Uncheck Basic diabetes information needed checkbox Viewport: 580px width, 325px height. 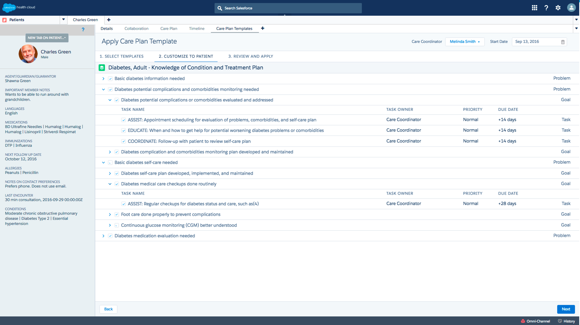tap(110, 79)
